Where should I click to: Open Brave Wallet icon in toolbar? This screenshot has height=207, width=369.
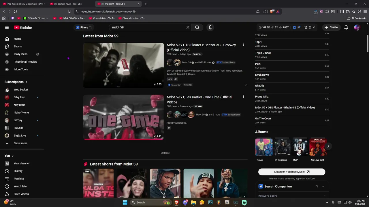click(348, 11)
